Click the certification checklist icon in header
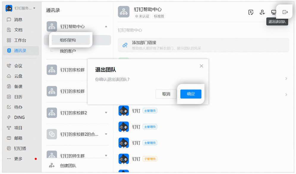 (x=251, y=12)
